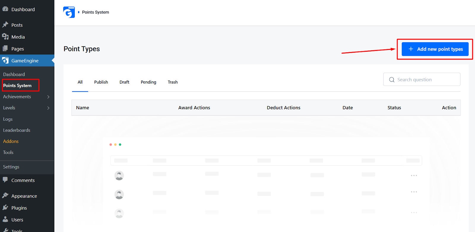Click the GameEngine logo in page header
The image size is (475, 232).
pos(69,12)
